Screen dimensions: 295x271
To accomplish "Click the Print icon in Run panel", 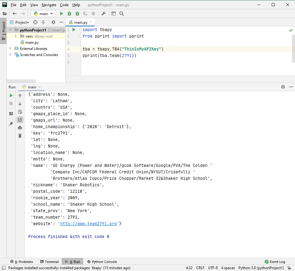I will pos(20,128).
